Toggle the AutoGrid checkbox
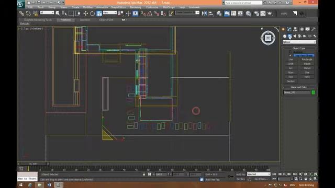This screenshot has height=188, width=335. click(x=290, y=52)
